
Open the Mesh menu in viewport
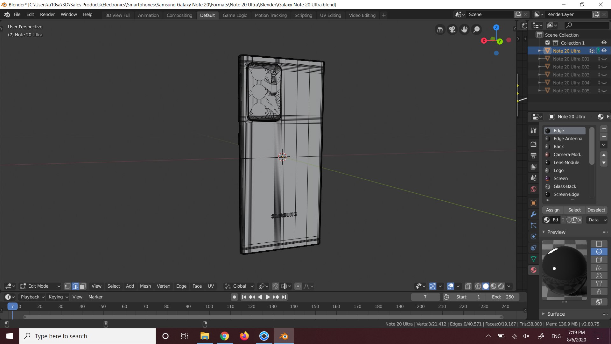(x=145, y=286)
